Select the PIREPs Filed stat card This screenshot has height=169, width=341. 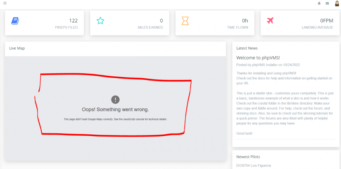(x=44, y=23)
